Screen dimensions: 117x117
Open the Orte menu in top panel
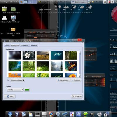[x=11, y=2]
